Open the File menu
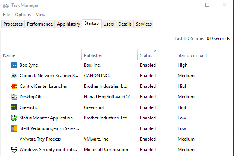The width and height of the screenshot is (234, 156). [6, 15]
